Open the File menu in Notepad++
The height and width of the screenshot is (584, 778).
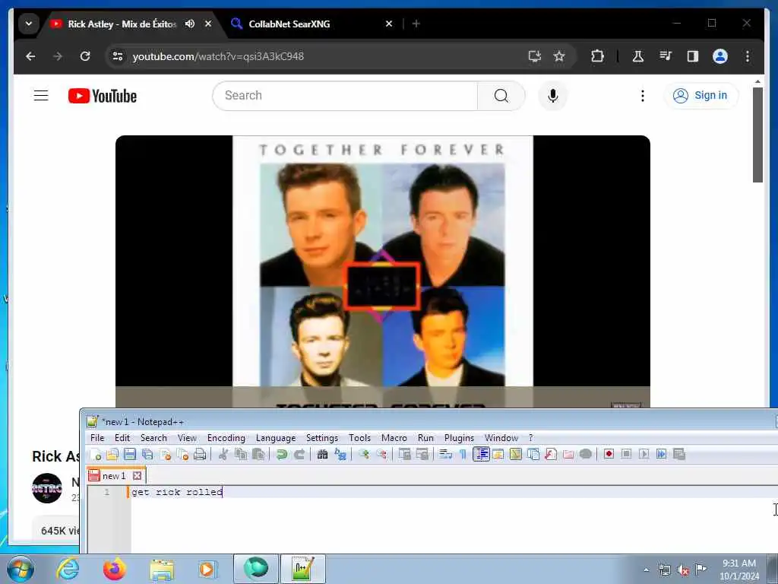97,438
